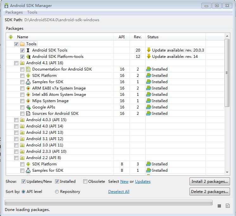
Task: Click the Name column header
Action: [60, 37]
